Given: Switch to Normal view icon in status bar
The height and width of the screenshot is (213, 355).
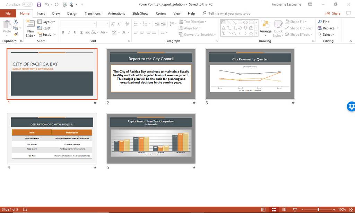Looking at the screenshot, I should point(263,210).
